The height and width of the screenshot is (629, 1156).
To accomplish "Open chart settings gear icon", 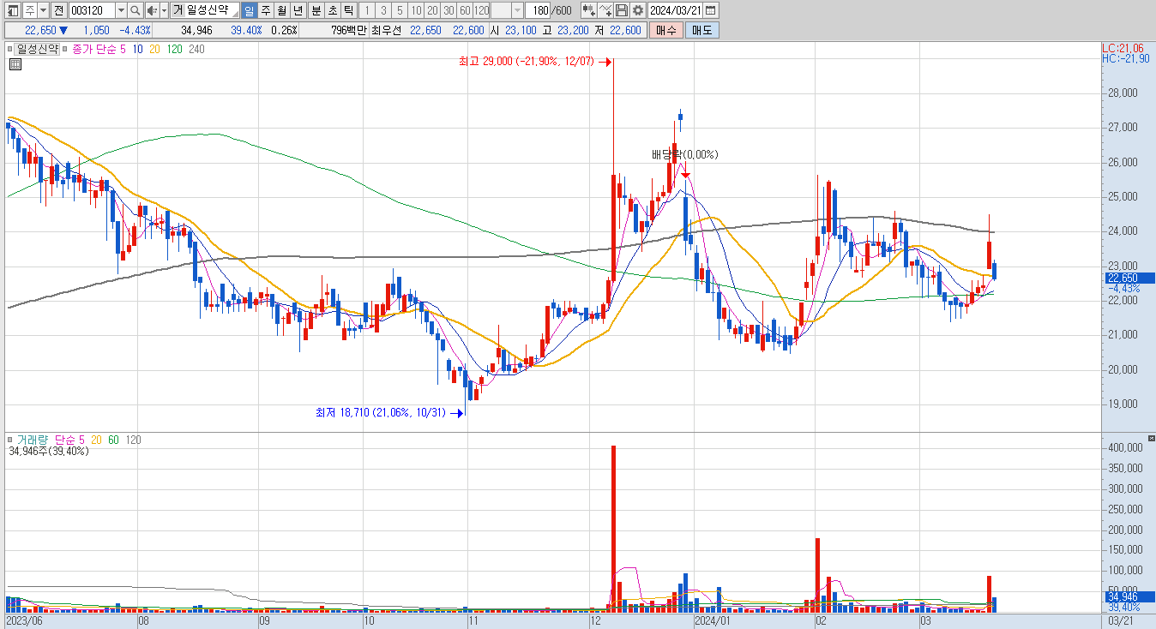I will [638, 10].
